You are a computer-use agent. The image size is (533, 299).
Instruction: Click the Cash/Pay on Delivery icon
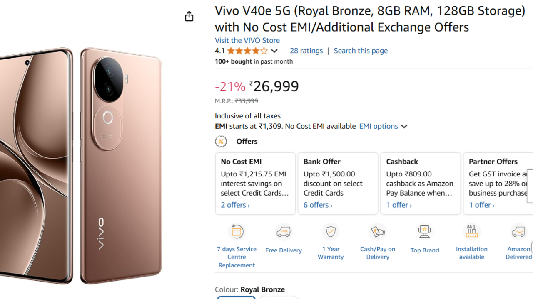point(378,232)
